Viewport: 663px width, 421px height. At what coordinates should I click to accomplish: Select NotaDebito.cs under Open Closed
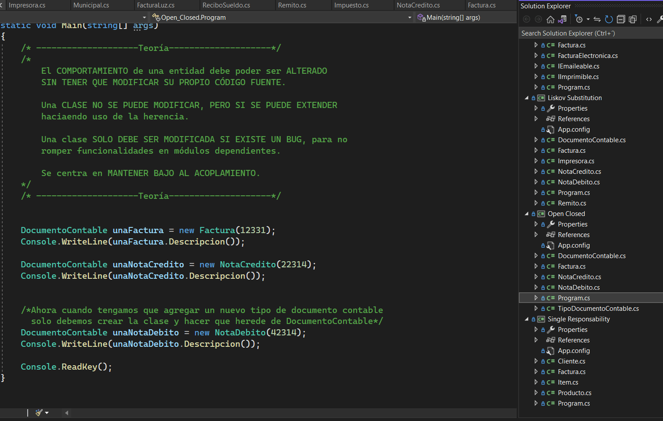pyautogui.click(x=579, y=288)
